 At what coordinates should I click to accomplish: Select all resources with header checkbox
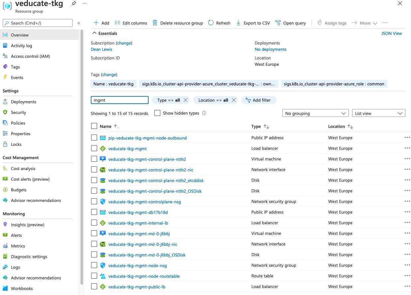tap(94, 126)
